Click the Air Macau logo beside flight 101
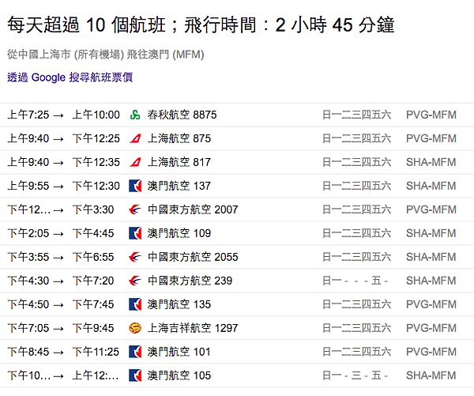Viewport: 474px width, 396px height. pyautogui.click(x=135, y=352)
